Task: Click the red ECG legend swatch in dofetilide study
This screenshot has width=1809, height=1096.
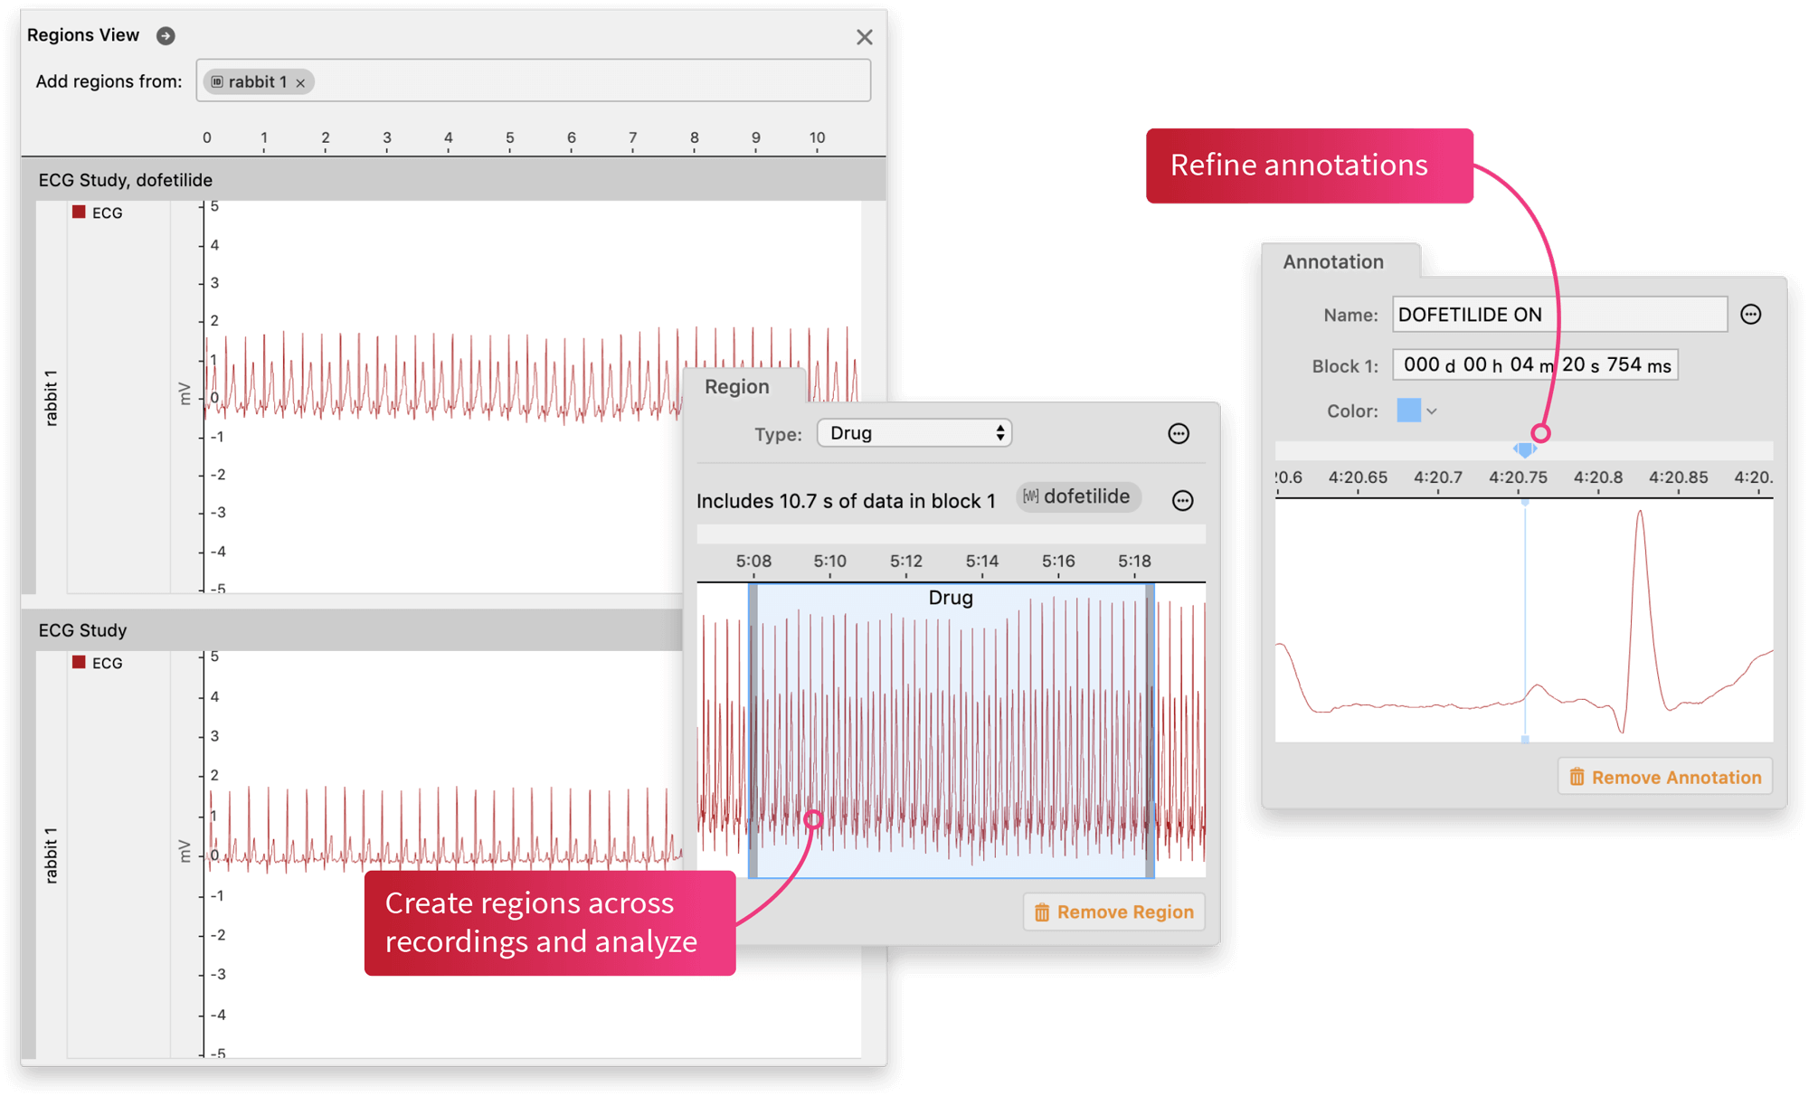Action: coord(77,212)
